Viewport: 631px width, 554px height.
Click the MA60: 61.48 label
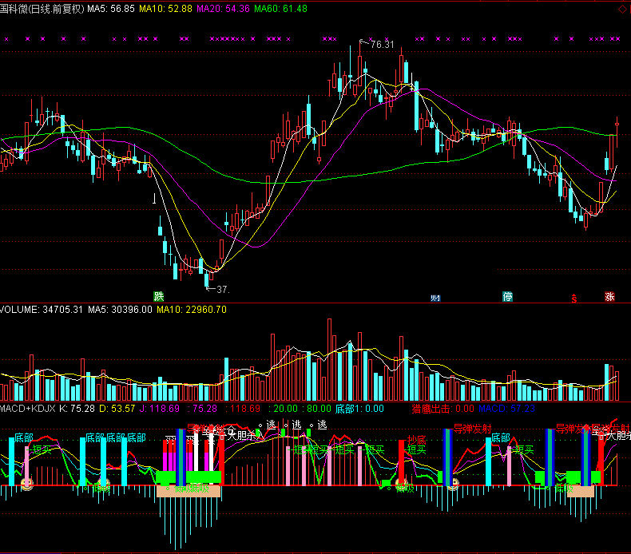281,9
